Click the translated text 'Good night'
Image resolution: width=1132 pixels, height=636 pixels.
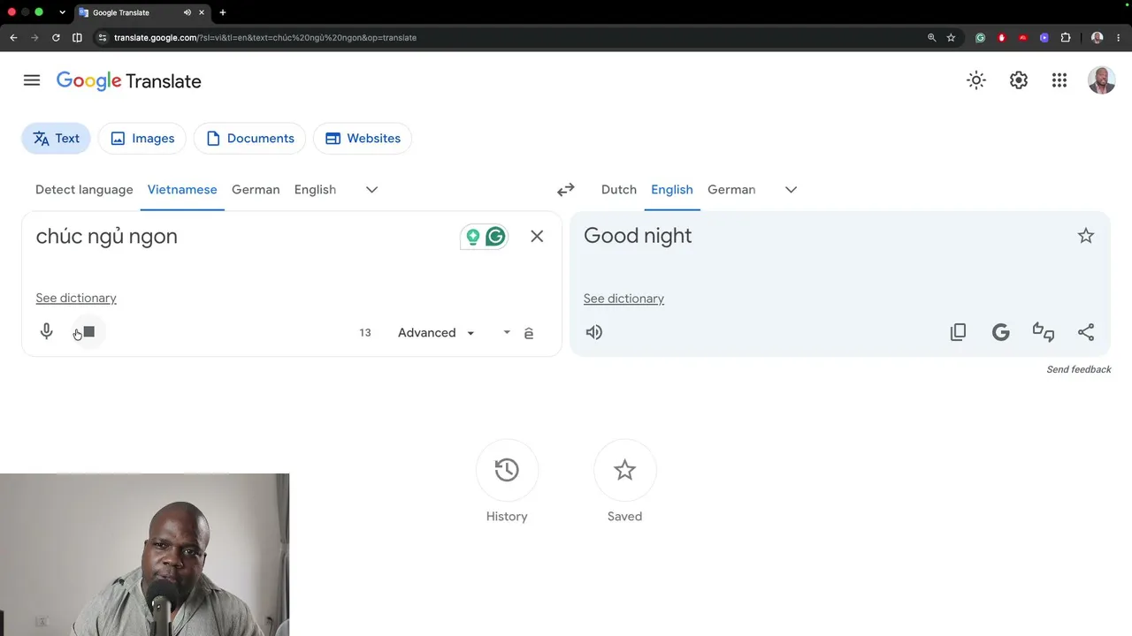pos(638,236)
